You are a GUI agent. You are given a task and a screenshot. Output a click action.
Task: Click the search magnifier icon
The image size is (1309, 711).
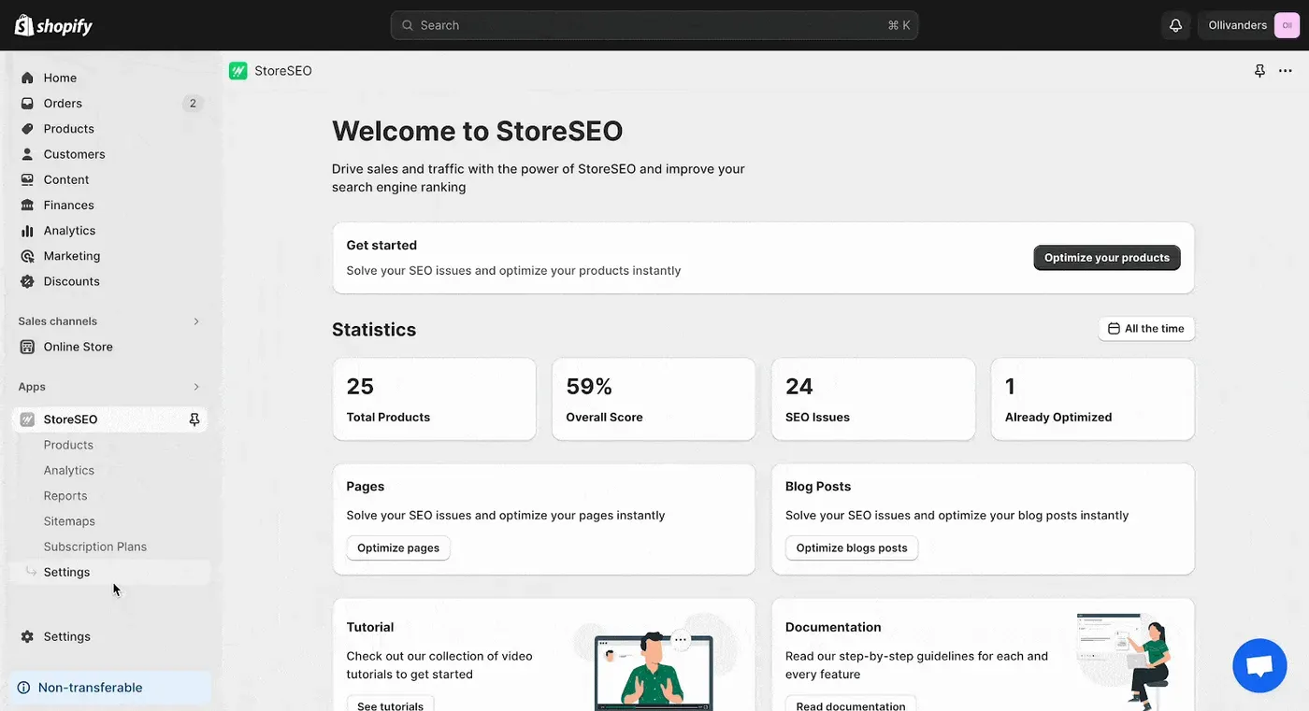tap(408, 25)
